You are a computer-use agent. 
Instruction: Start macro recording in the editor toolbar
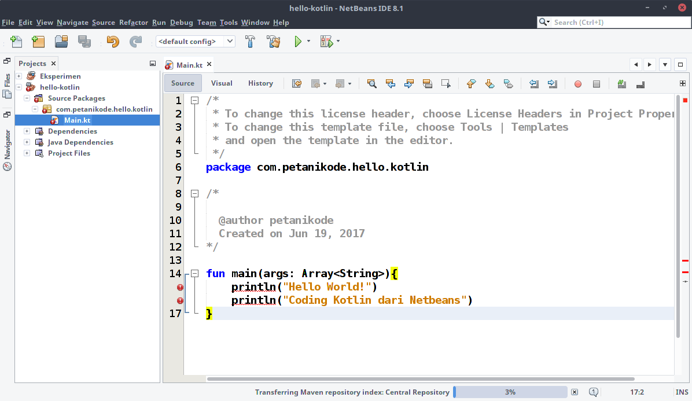(x=577, y=83)
